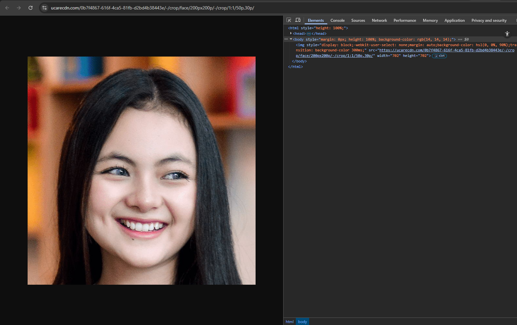Select the closing html tag line

pos(295,67)
